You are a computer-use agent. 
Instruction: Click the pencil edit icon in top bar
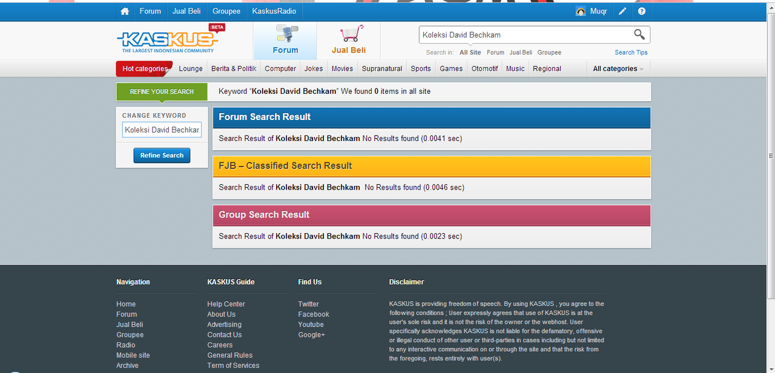click(x=622, y=12)
